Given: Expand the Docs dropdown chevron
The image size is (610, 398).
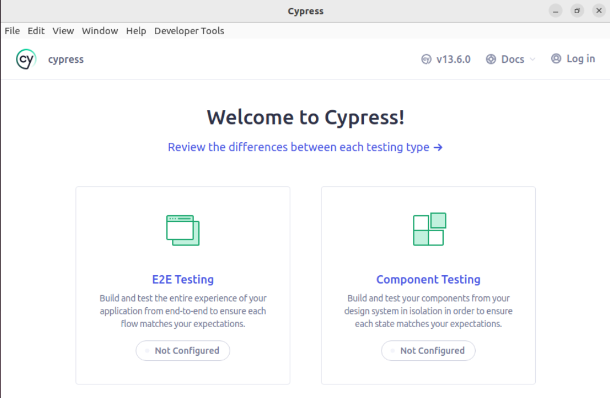Looking at the screenshot, I should coord(532,59).
